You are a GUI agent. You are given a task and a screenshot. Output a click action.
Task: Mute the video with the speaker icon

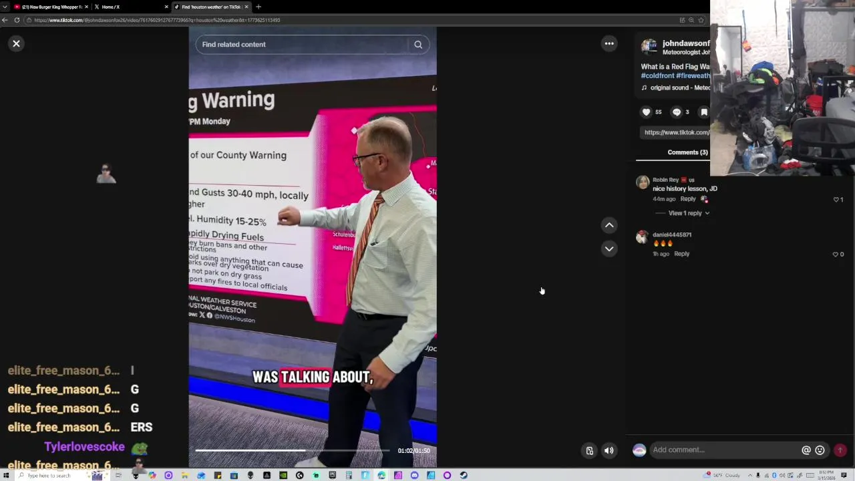pos(609,450)
